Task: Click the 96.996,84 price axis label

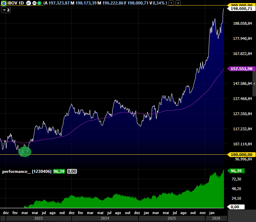Action: pyautogui.click(x=244, y=159)
